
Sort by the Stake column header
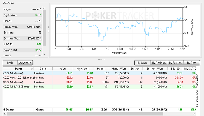[x=18, y=69]
